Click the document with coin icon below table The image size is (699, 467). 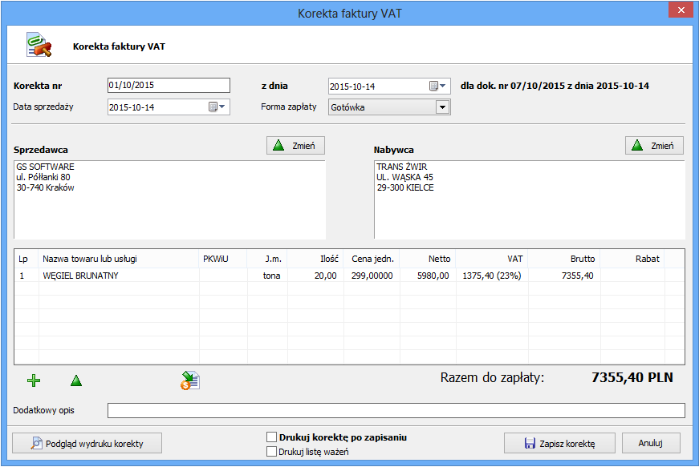pyautogui.click(x=190, y=380)
